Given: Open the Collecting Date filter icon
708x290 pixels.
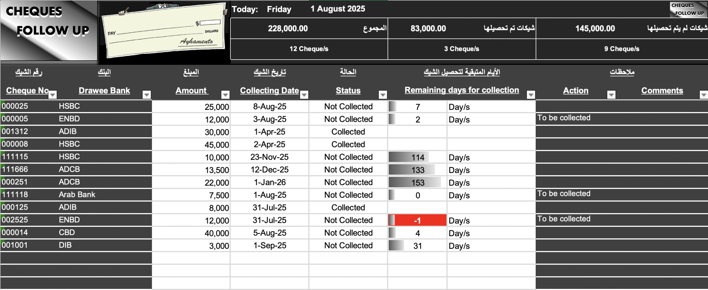Looking at the screenshot, I should [304, 95].
